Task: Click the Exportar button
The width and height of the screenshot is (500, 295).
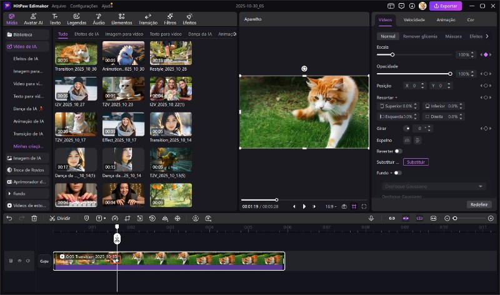Action: tap(446, 6)
